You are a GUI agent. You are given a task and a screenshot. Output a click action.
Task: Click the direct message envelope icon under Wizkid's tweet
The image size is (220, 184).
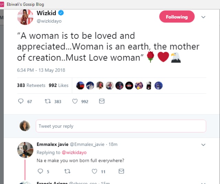[102, 102]
